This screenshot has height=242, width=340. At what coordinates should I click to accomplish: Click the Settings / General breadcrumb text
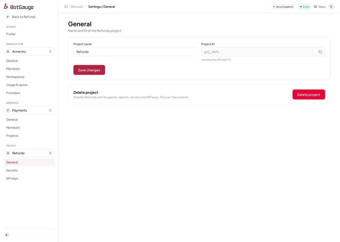[102, 7]
